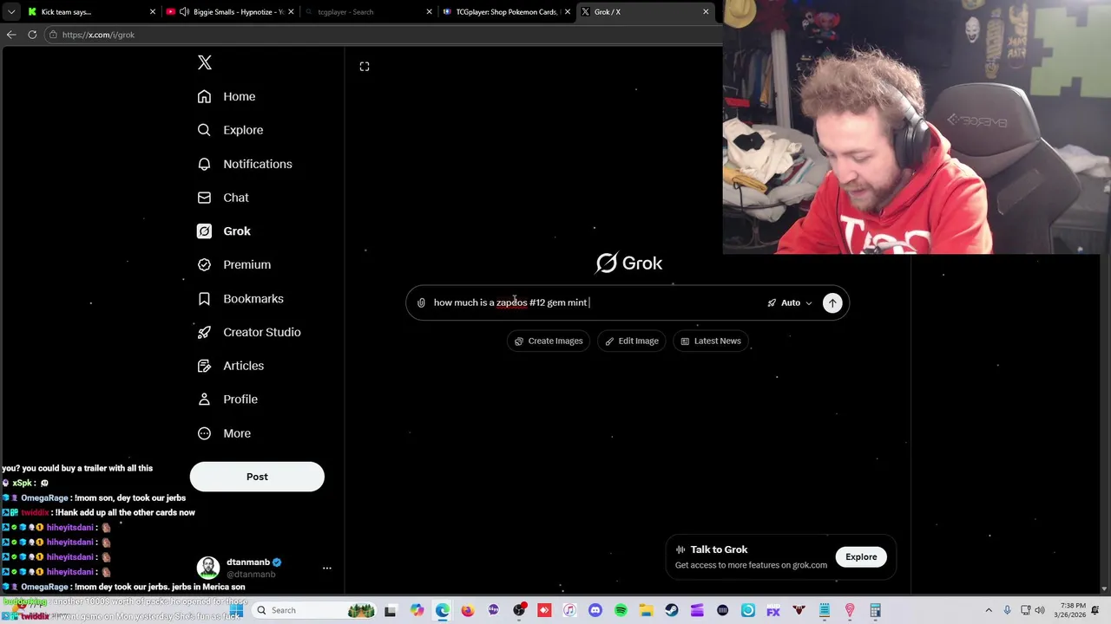
Task: Show hidden system tray icons
Action: [x=989, y=610]
